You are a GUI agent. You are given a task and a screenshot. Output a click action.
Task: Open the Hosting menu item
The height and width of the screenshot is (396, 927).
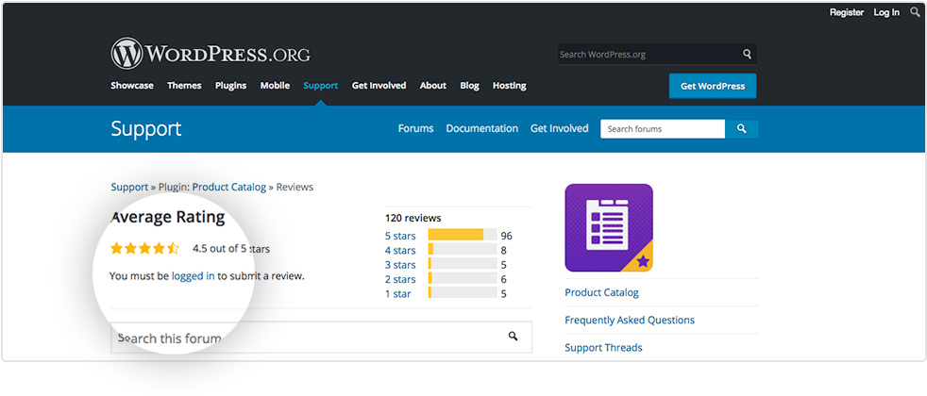click(510, 86)
